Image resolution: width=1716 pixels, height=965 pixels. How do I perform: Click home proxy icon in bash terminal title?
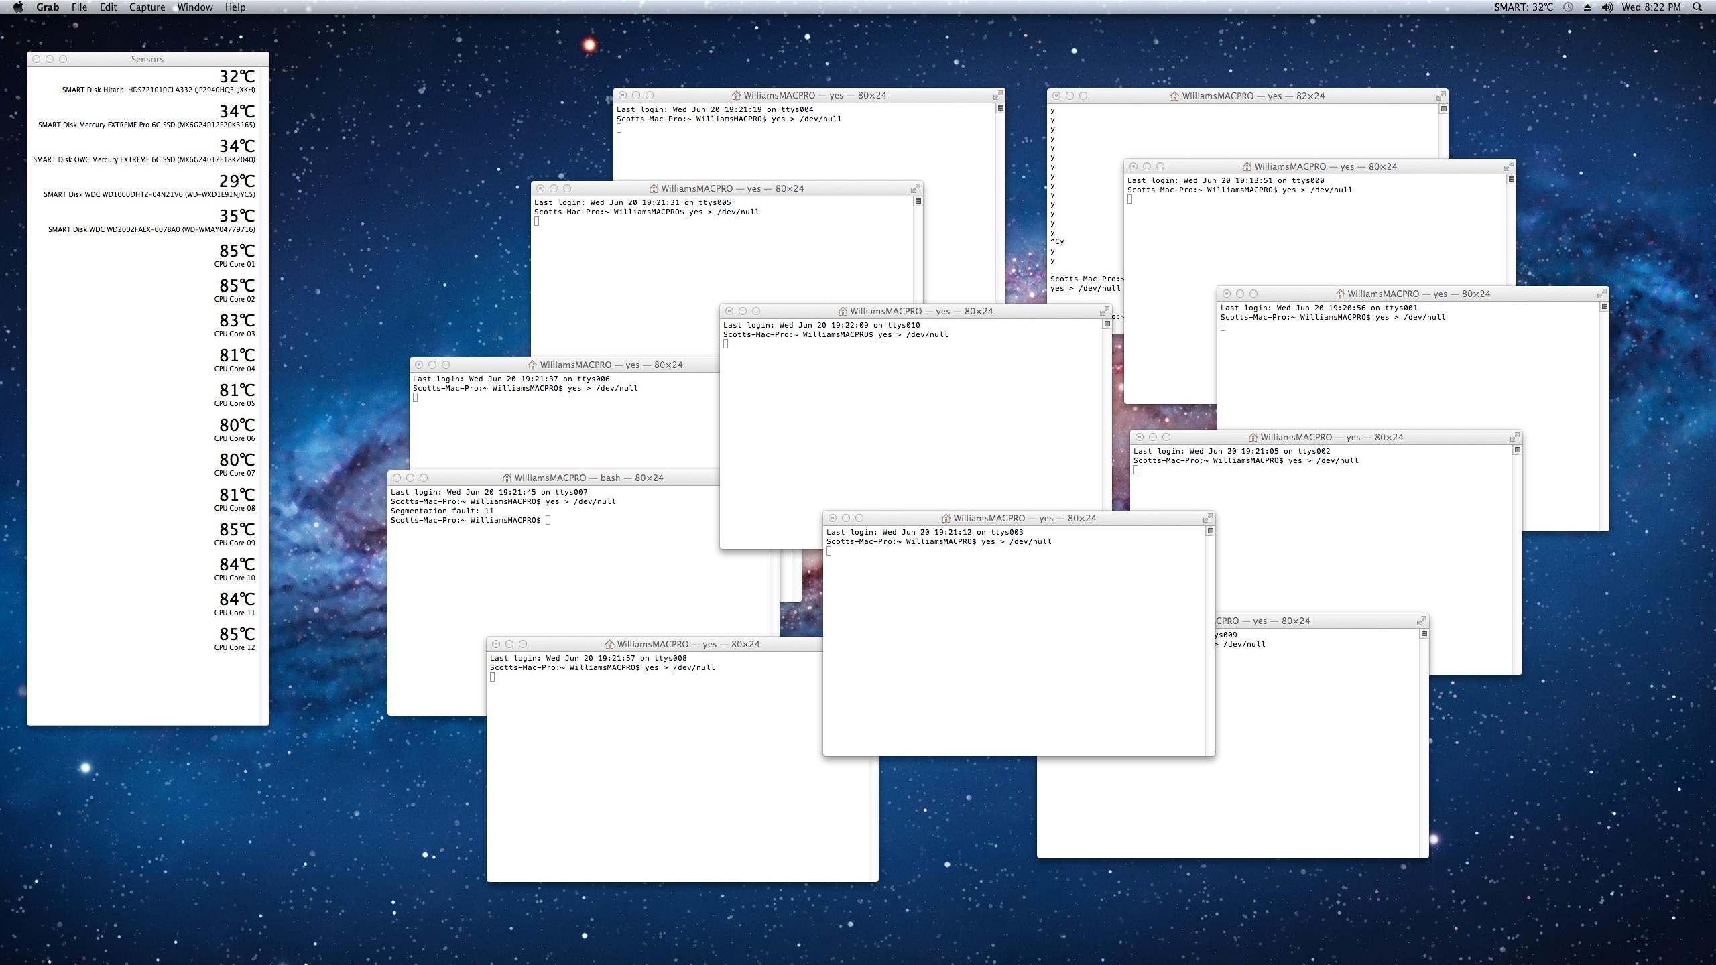507,478
